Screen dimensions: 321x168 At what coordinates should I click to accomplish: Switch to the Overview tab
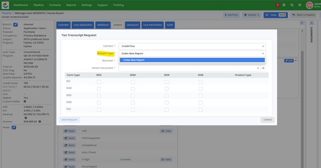coord(63,25)
